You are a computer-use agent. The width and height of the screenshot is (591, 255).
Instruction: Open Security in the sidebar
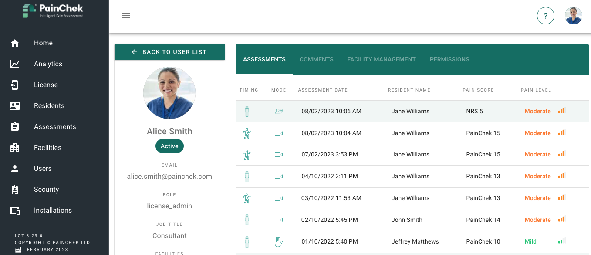[46, 190]
